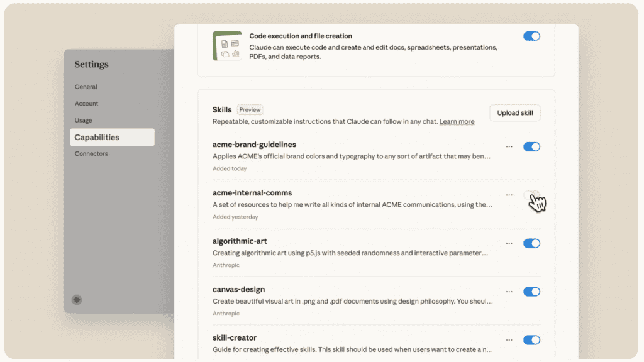Enable the acme-internal-comms skill toggle
This screenshot has width=644, height=362.
click(531, 195)
